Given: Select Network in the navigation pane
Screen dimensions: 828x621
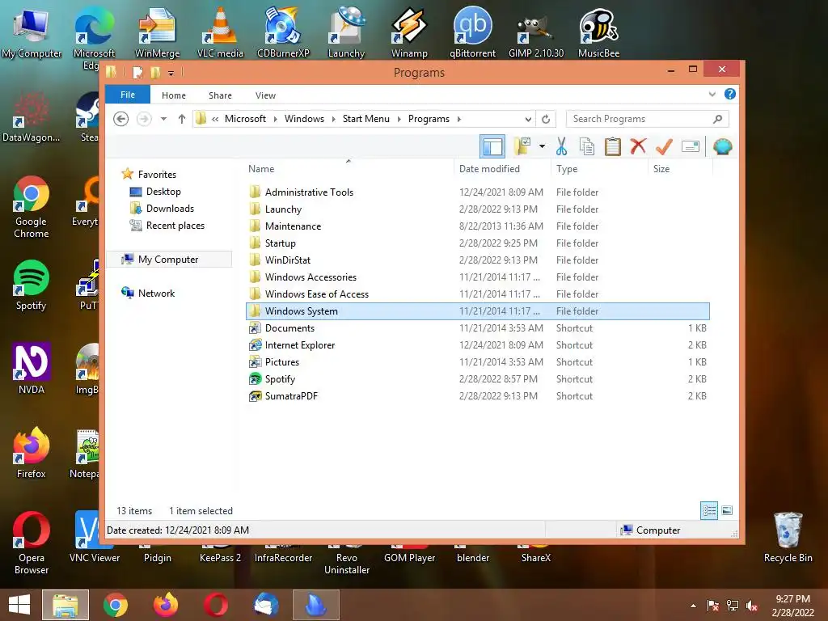Looking at the screenshot, I should tap(156, 293).
